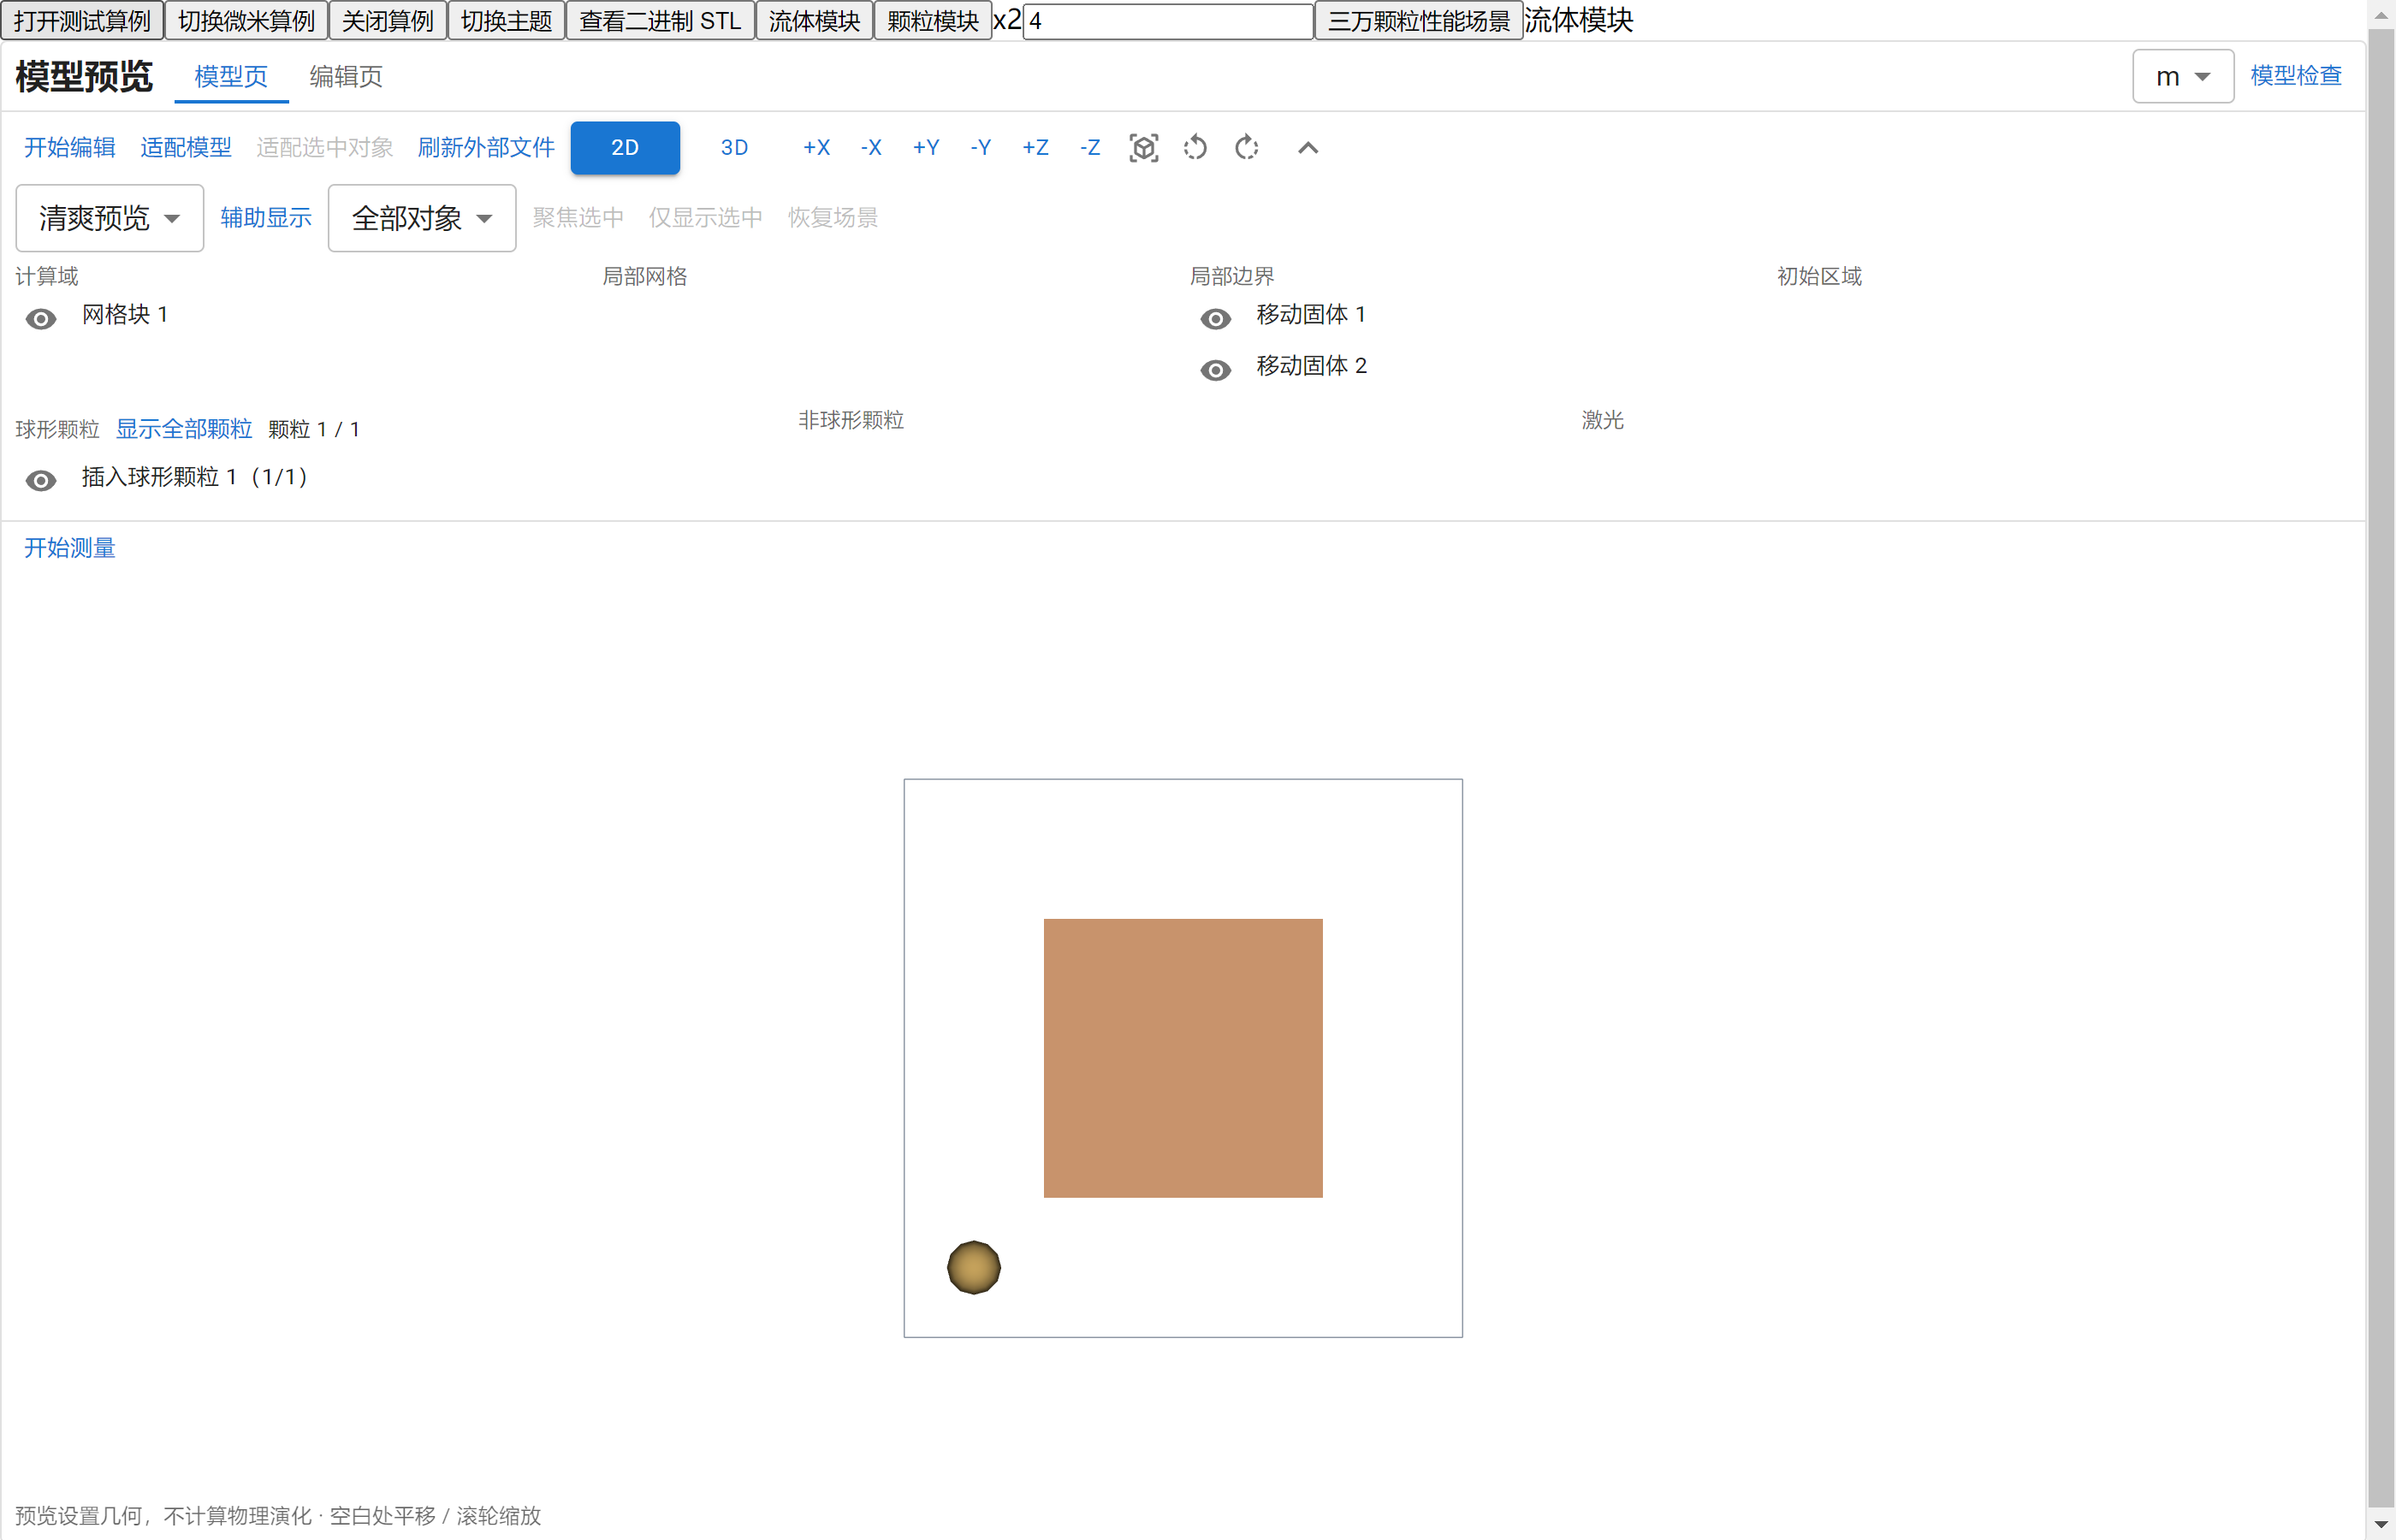Viewport: 2396px width, 1540px height.
Task: Select the 3D view mode
Action: [734, 148]
